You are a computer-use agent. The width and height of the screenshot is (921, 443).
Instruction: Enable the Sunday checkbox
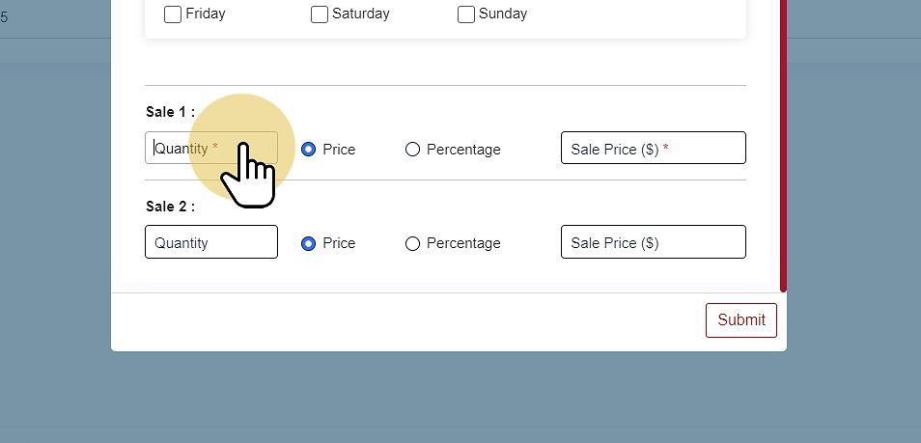(466, 14)
